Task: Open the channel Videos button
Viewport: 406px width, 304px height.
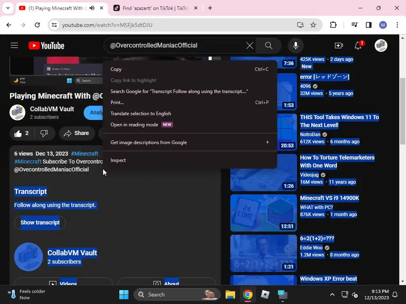Action: (x=64, y=282)
